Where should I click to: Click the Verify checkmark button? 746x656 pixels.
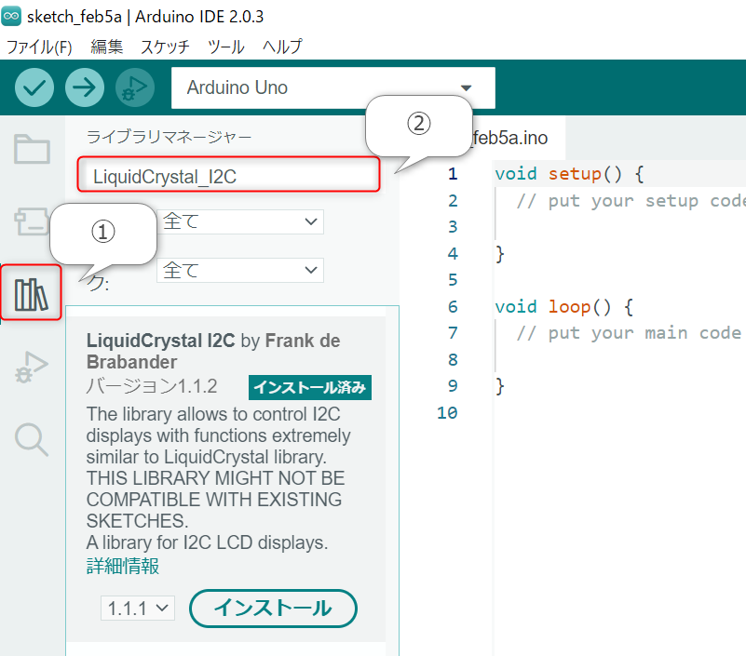pos(34,87)
